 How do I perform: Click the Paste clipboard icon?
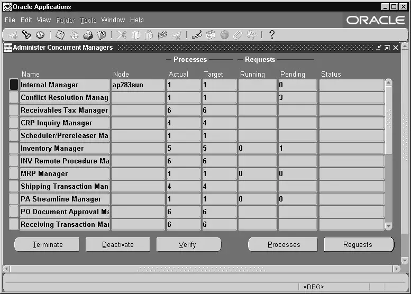pyautogui.click(x=149, y=35)
